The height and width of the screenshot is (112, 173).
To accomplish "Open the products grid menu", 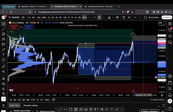I will [170, 101].
